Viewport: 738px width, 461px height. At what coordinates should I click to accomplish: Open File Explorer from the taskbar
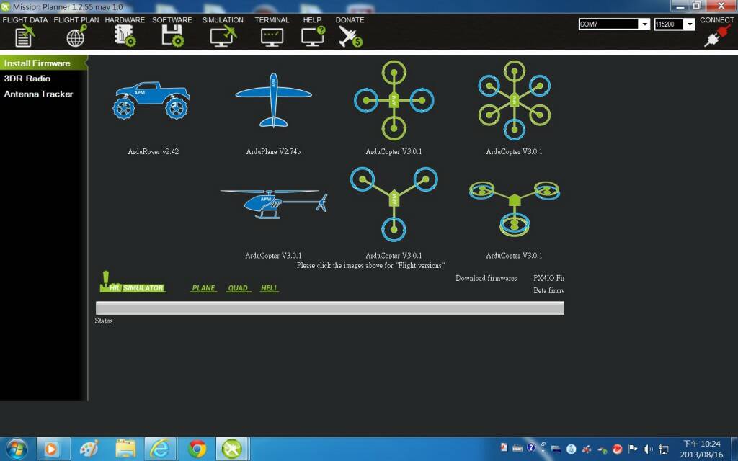125,449
